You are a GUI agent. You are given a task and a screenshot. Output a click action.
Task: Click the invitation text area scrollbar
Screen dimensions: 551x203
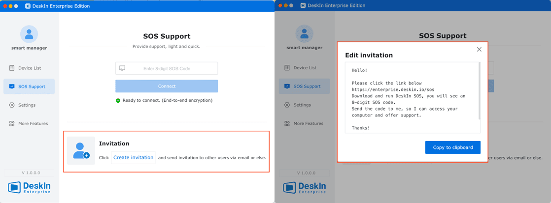(x=480, y=91)
